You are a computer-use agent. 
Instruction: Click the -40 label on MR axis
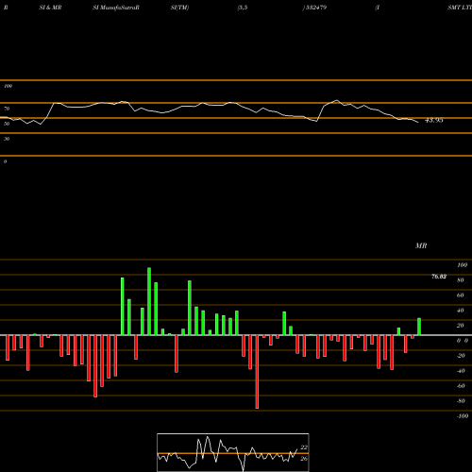tap(461, 371)
